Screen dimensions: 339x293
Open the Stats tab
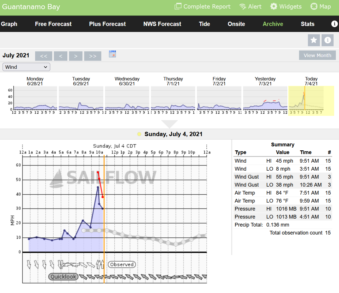(x=308, y=24)
